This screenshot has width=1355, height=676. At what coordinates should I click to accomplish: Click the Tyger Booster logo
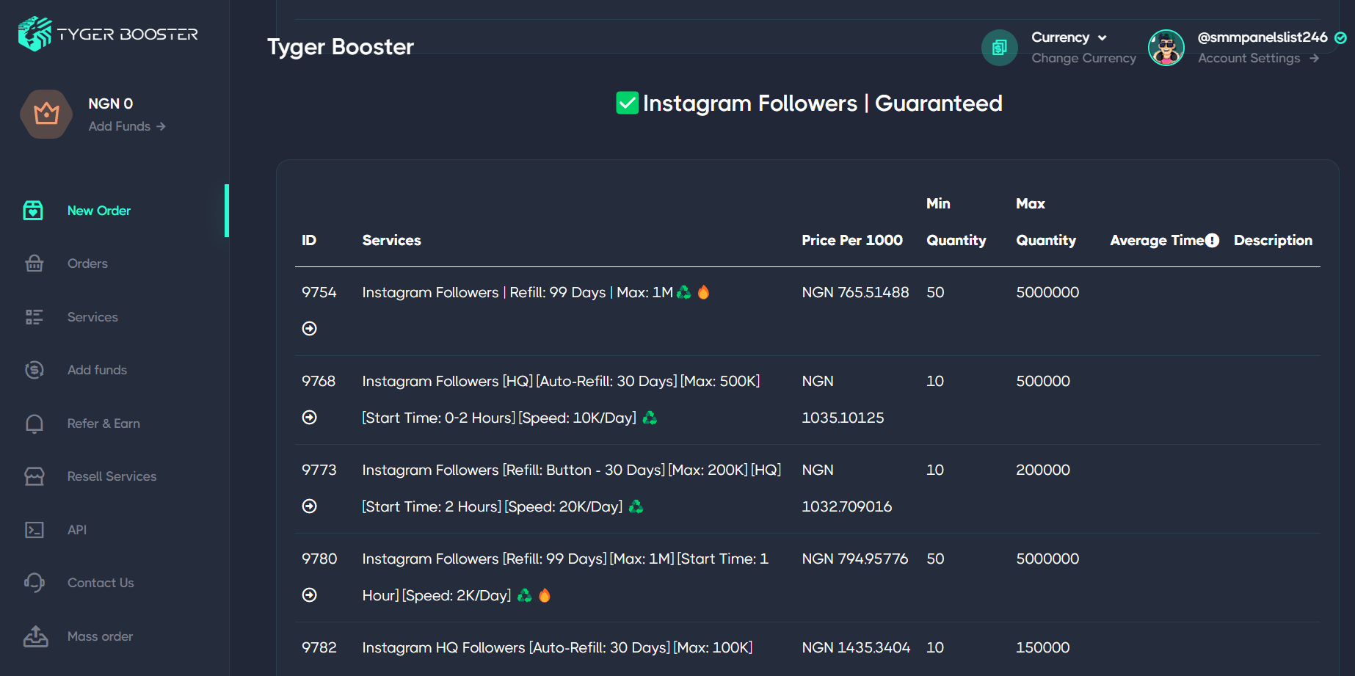point(108,34)
